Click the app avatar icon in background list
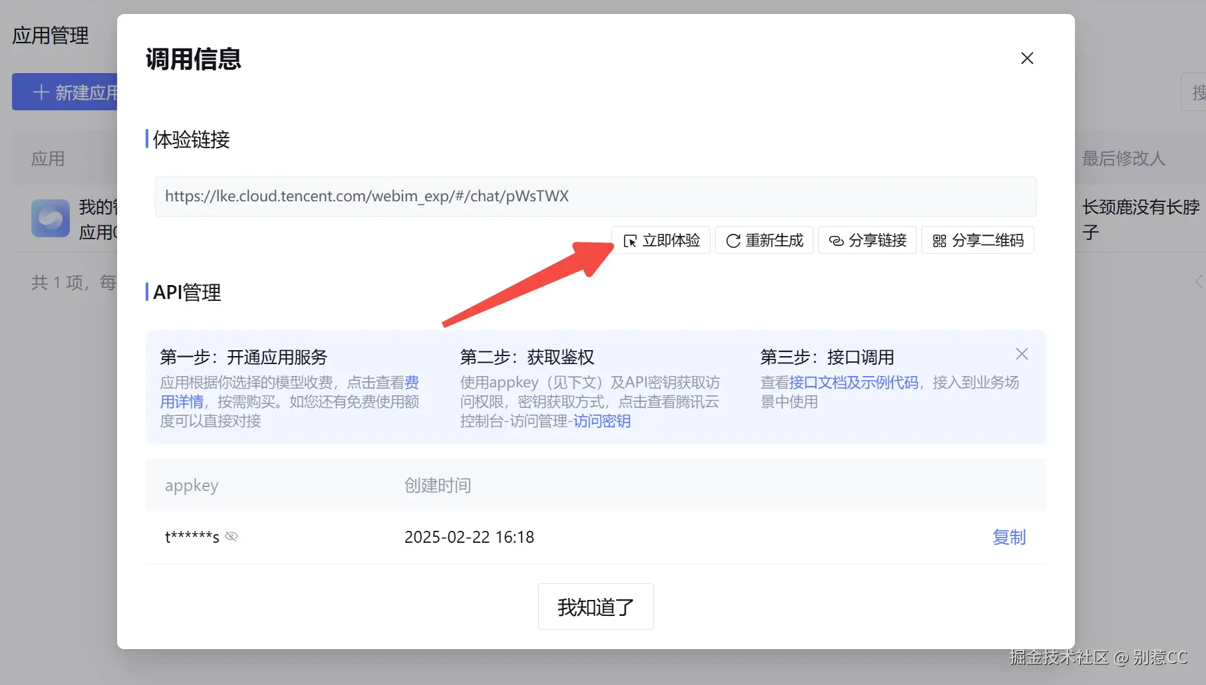This screenshot has height=685, width=1206. (x=51, y=219)
